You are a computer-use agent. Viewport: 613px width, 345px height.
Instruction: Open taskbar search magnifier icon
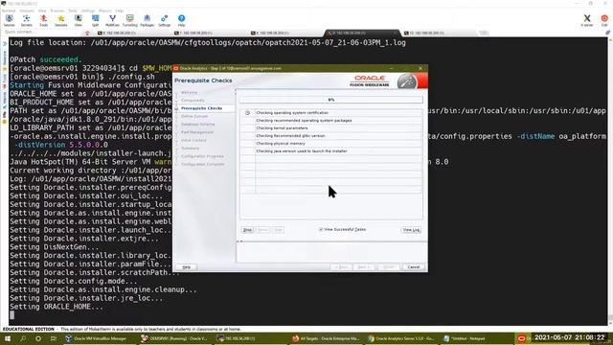coord(23,338)
